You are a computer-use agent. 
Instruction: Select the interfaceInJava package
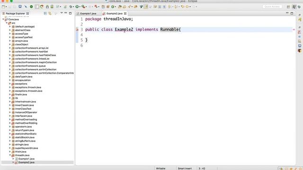24,116
